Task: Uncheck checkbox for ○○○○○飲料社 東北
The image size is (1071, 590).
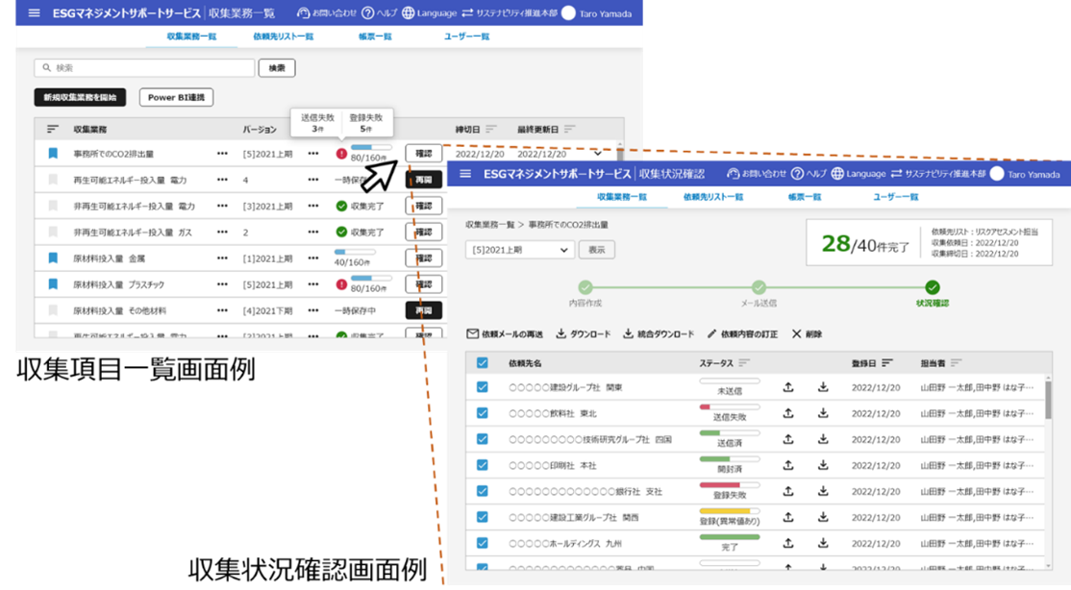Action: [x=483, y=413]
